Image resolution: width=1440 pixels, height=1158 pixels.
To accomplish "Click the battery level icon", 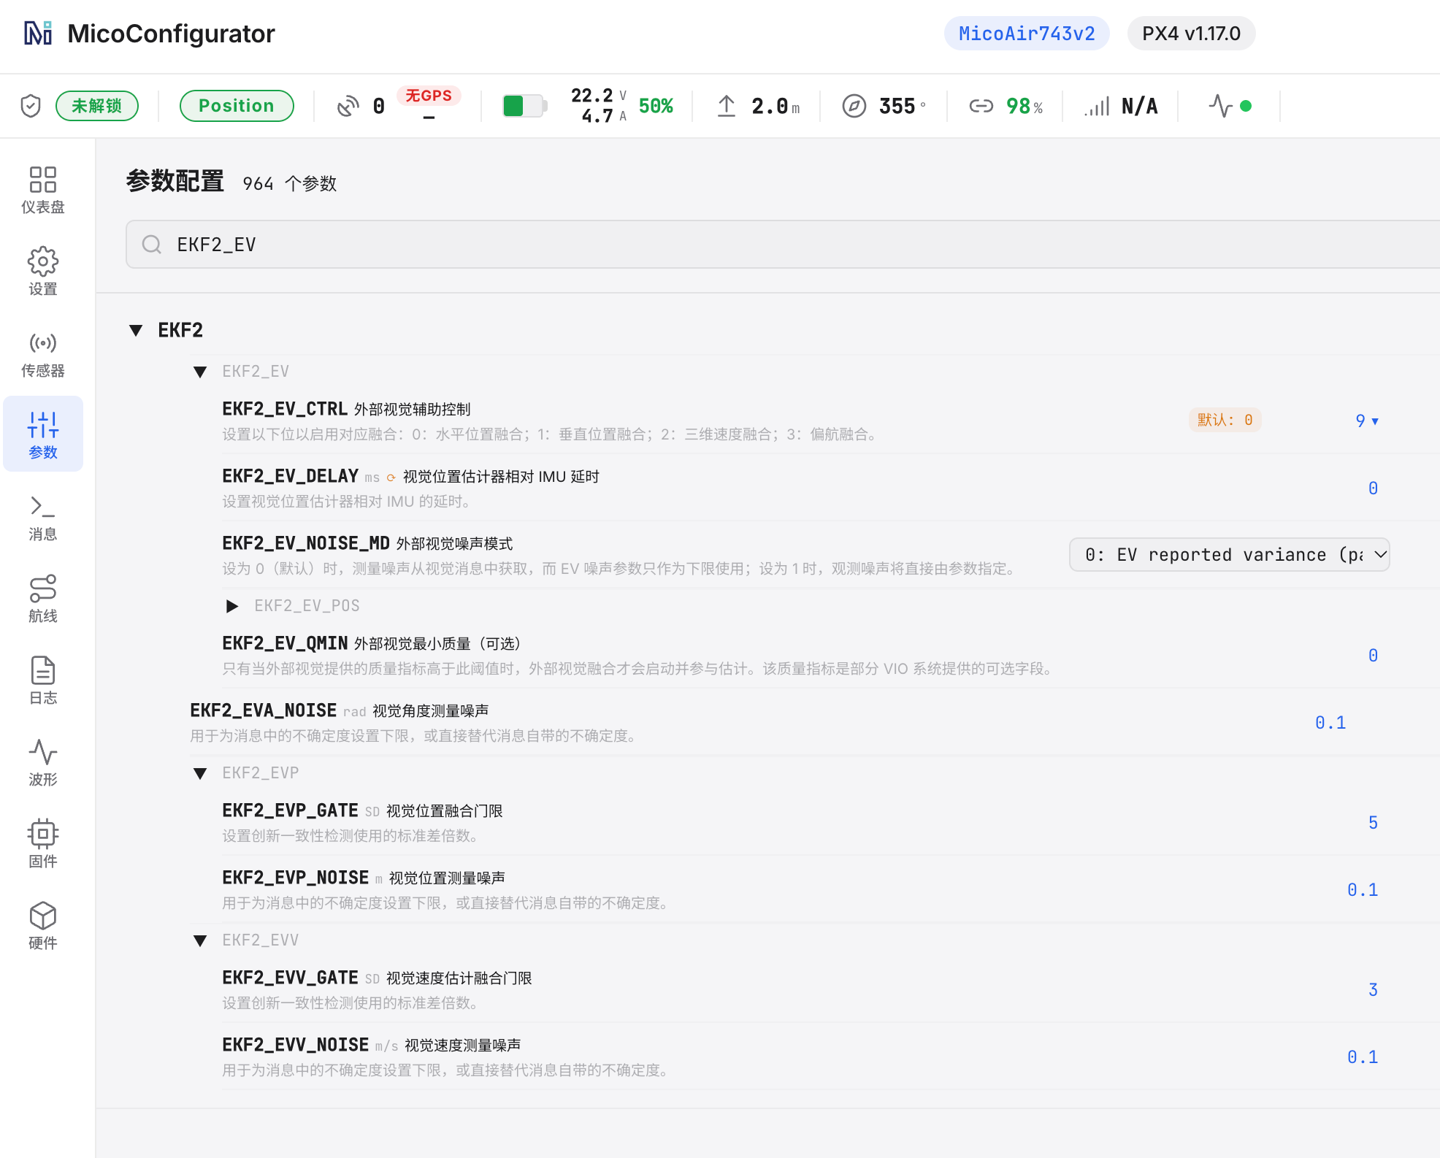I will [525, 106].
